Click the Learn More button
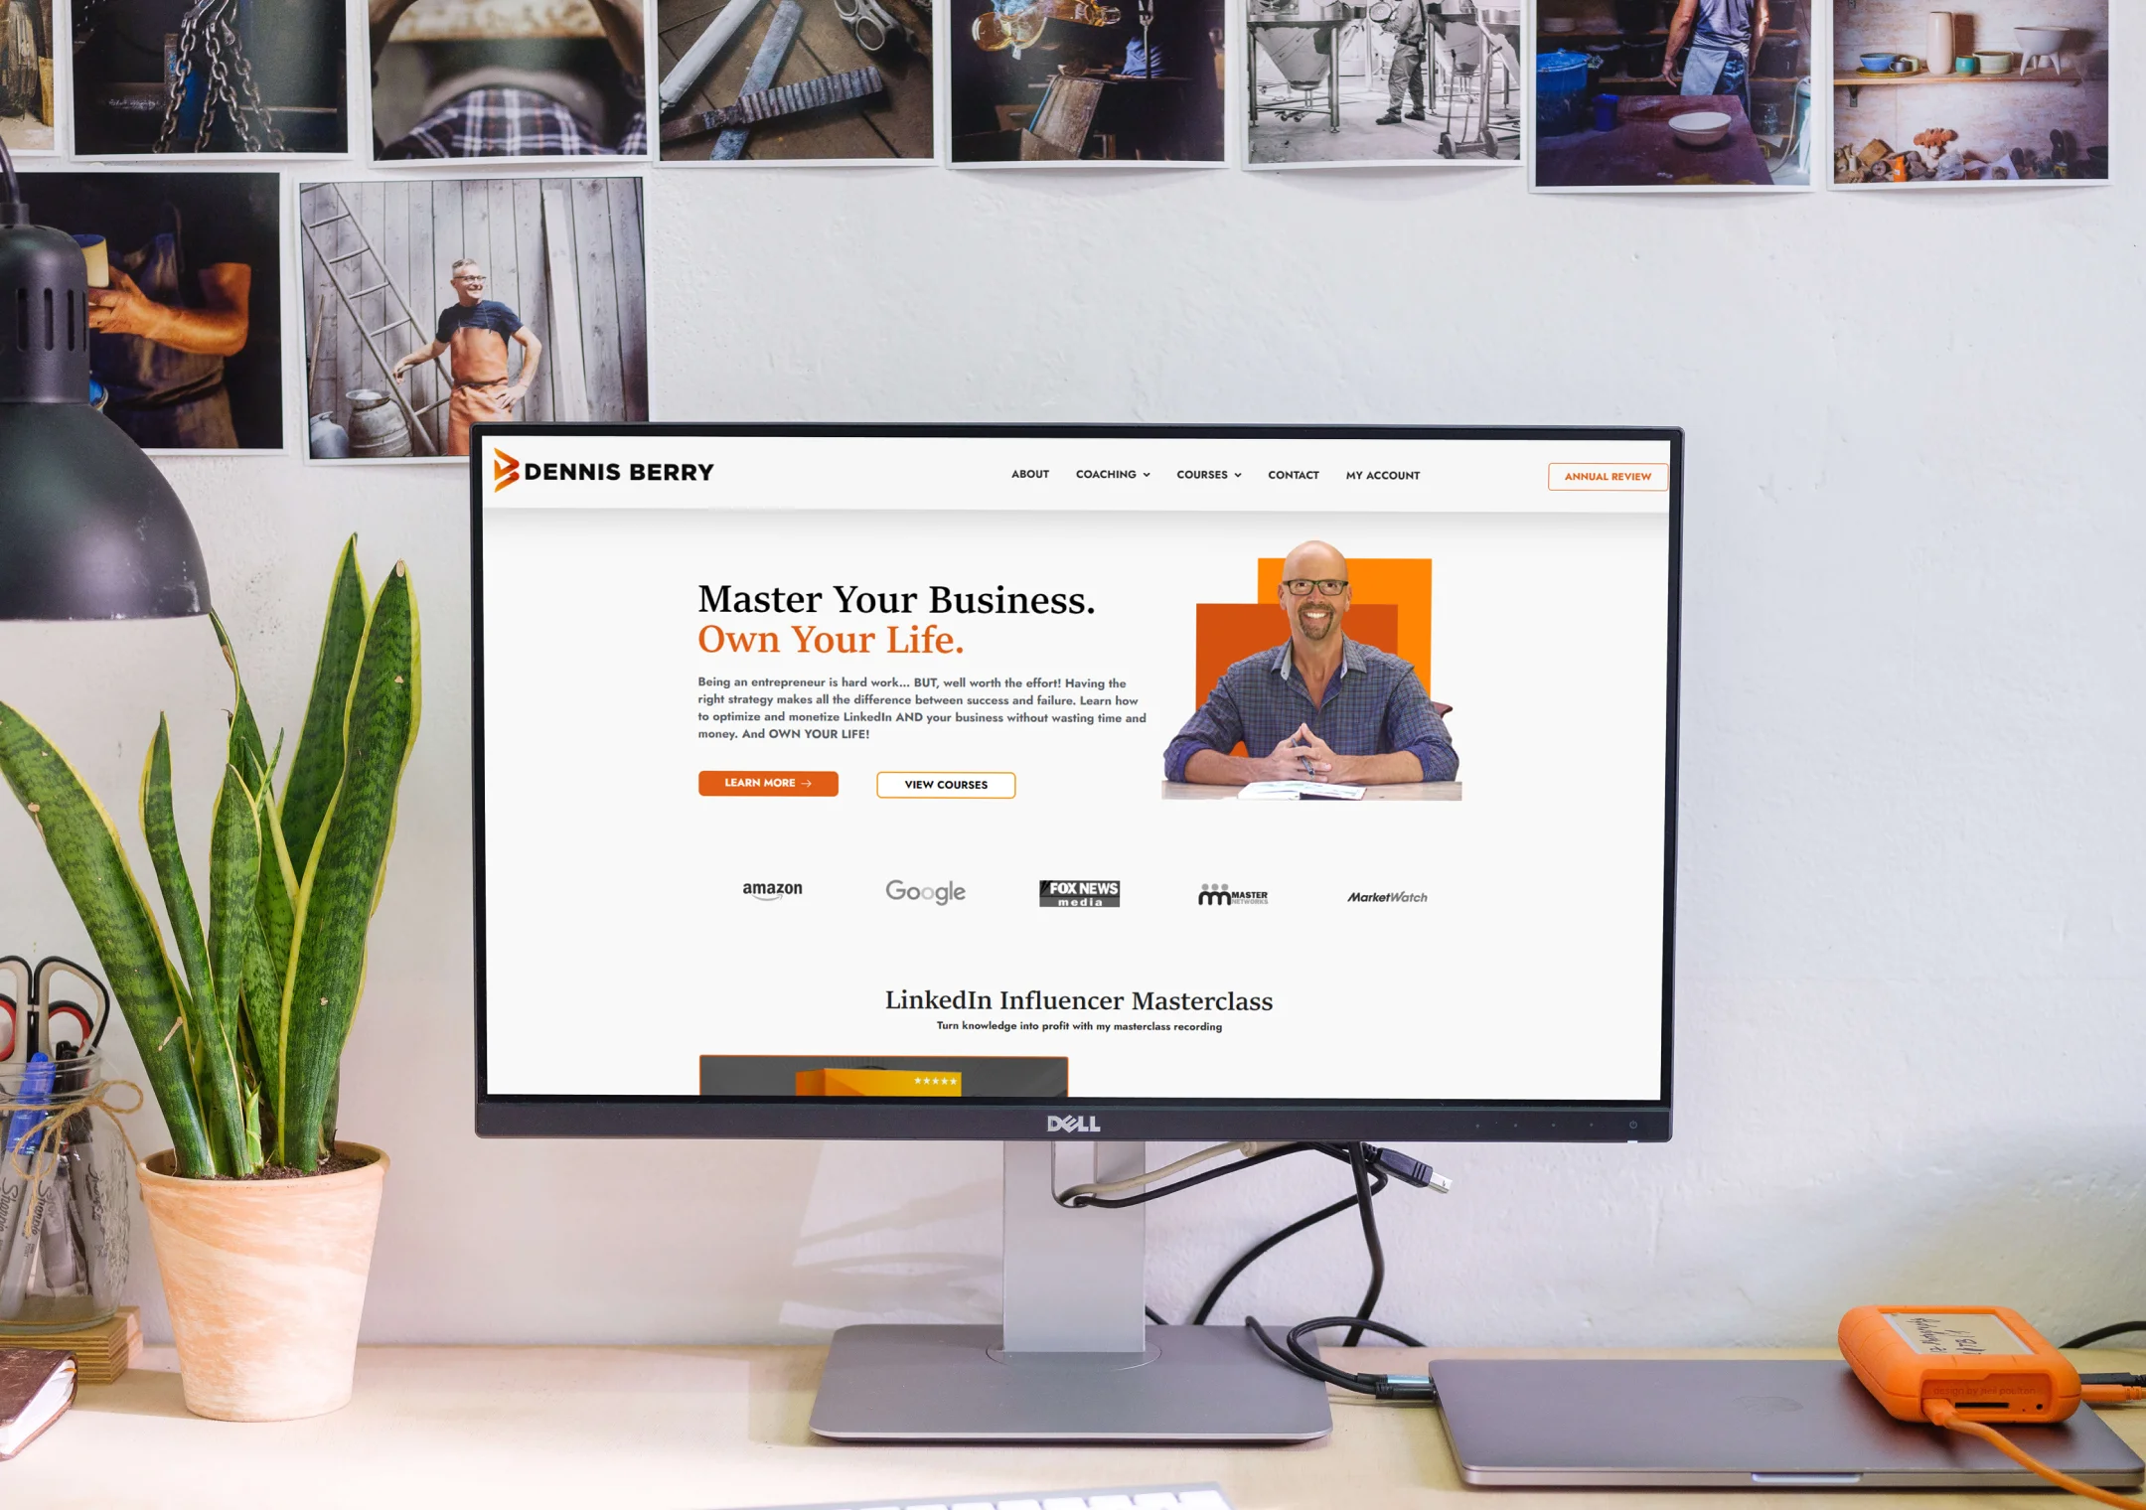 (x=767, y=783)
